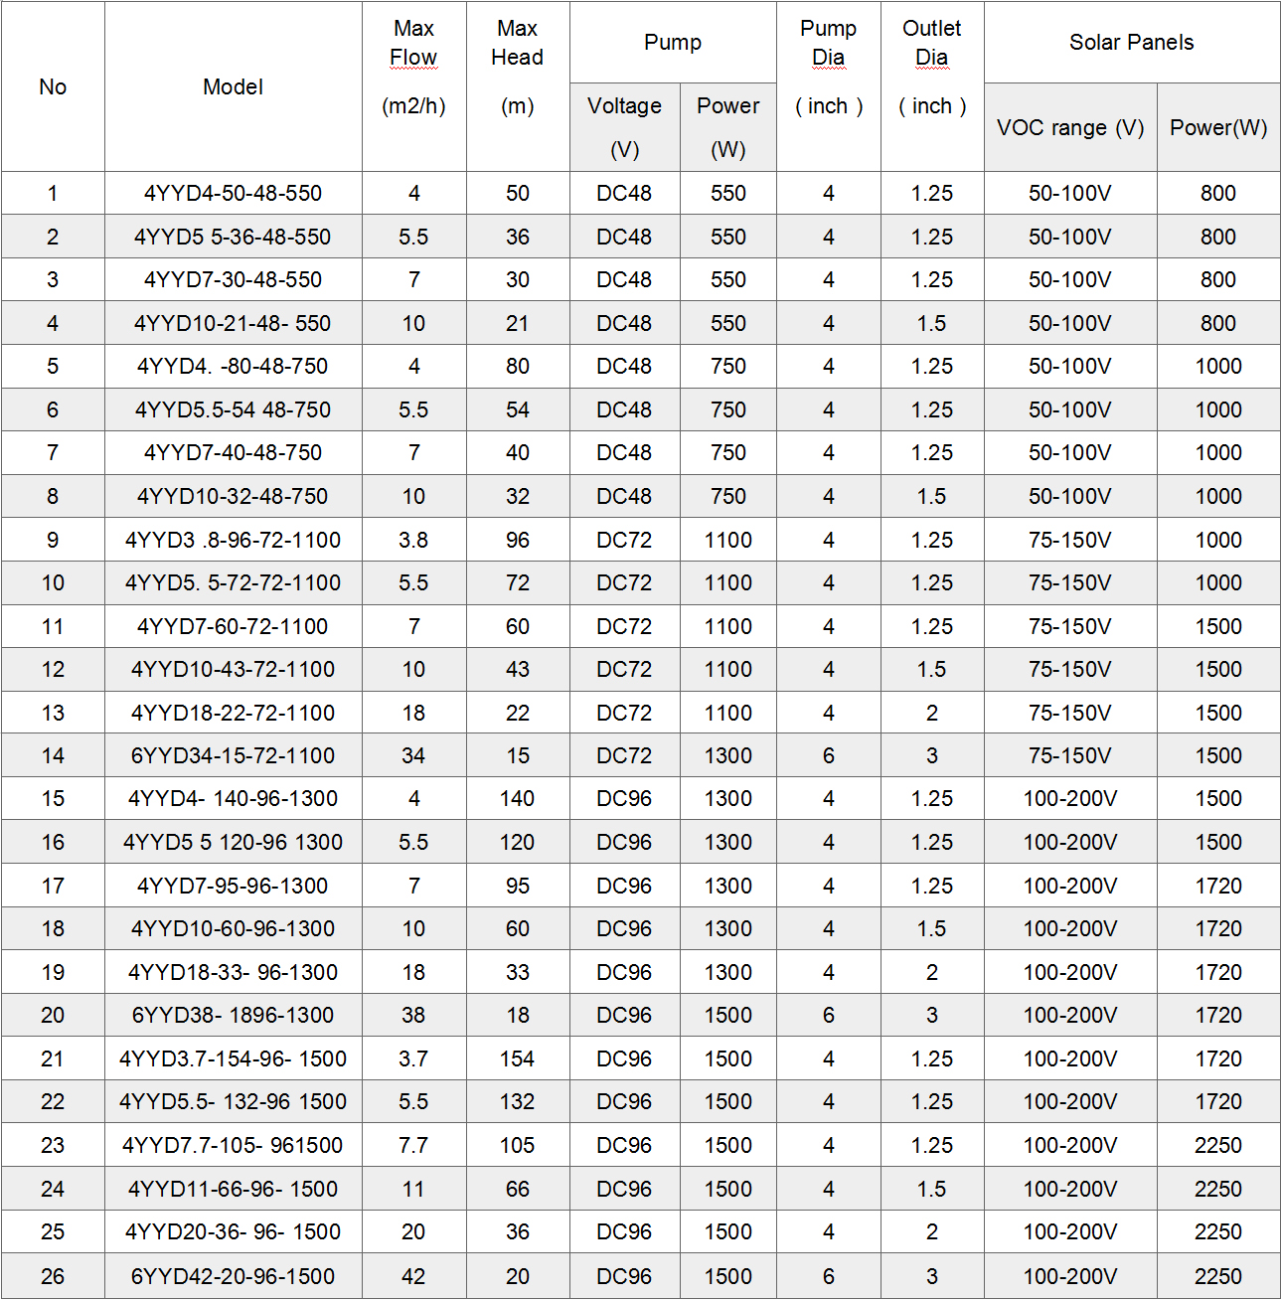Select model 4YYD7-30-48-550
1282x1301 pixels.
click(x=233, y=280)
